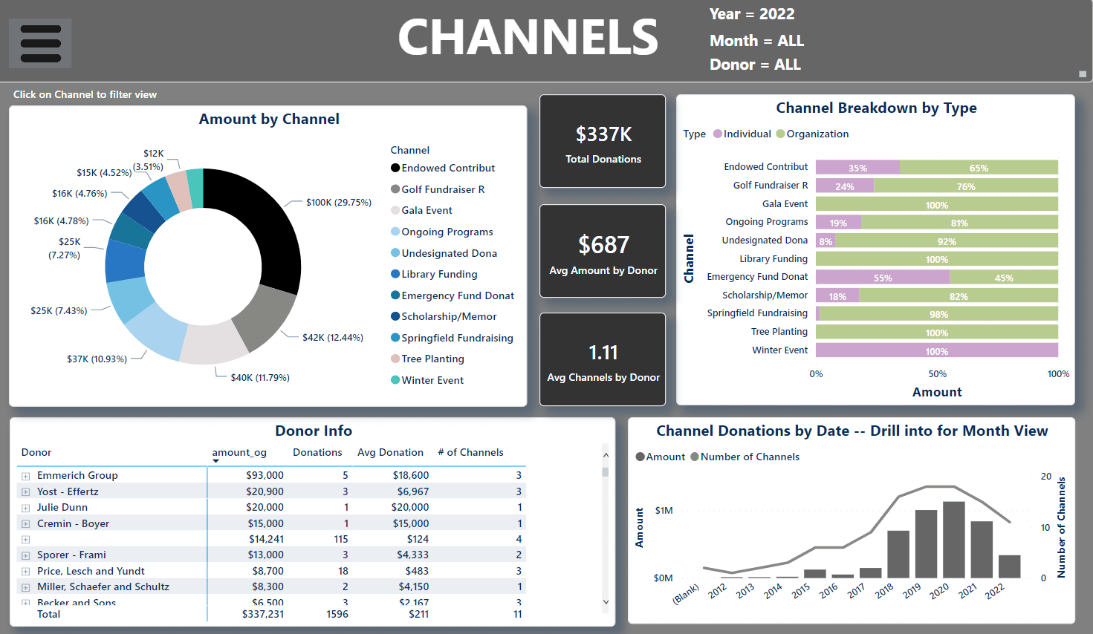Image resolution: width=1093 pixels, height=634 pixels.
Task: Expand the Julie Dunn donor row
Action: tap(25, 508)
